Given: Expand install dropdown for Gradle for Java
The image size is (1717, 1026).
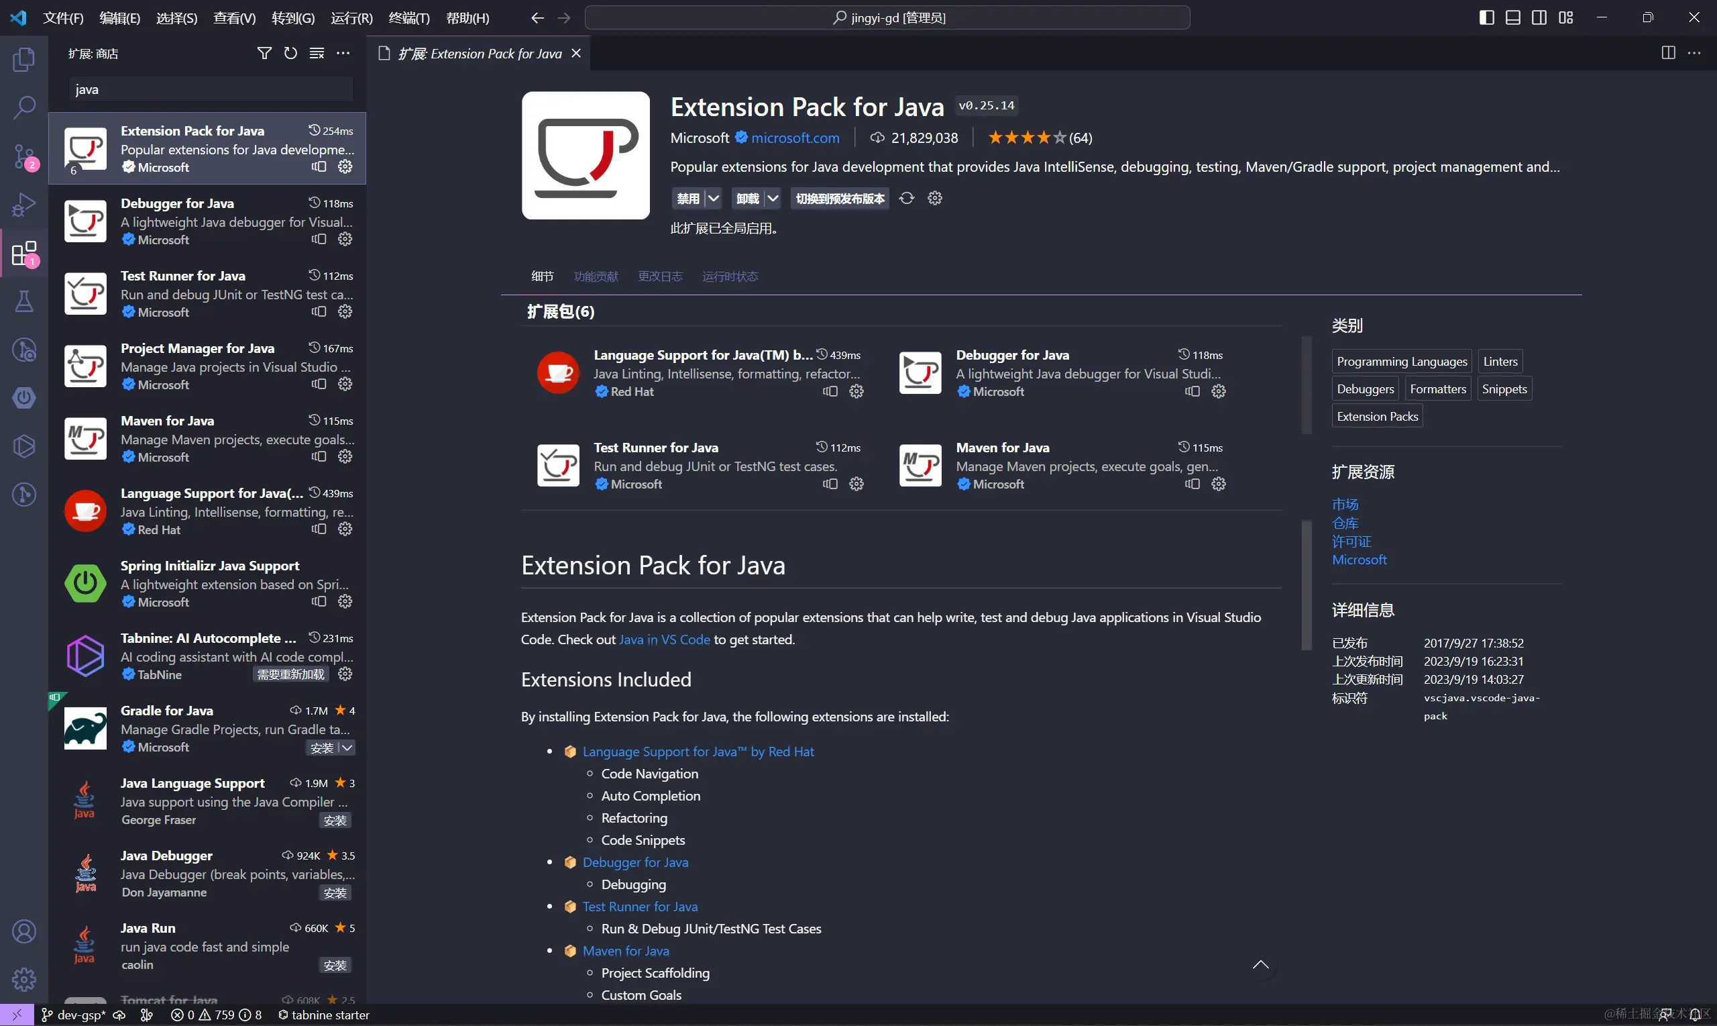Looking at the screenshot, I should pyautogui.click(x=347, y=748).
